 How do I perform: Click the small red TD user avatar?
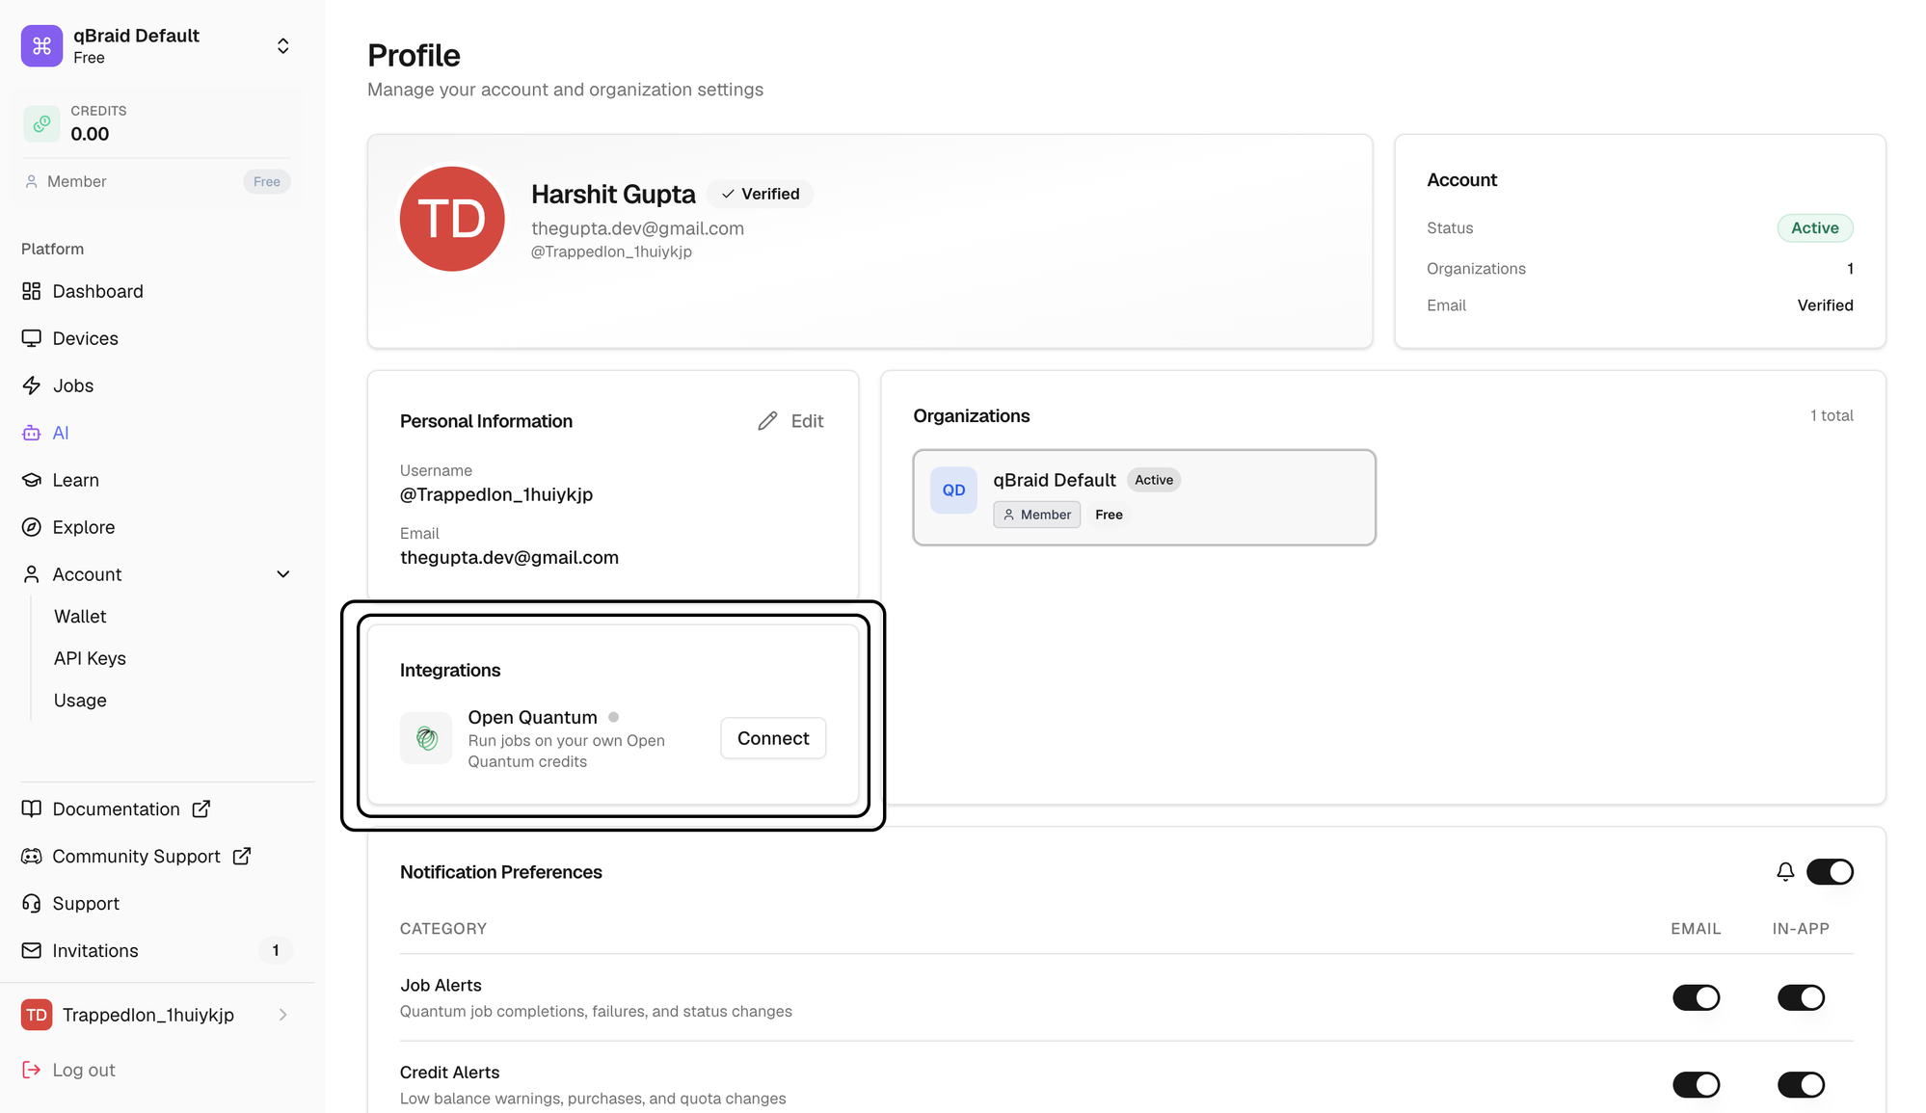(37, 1015)
